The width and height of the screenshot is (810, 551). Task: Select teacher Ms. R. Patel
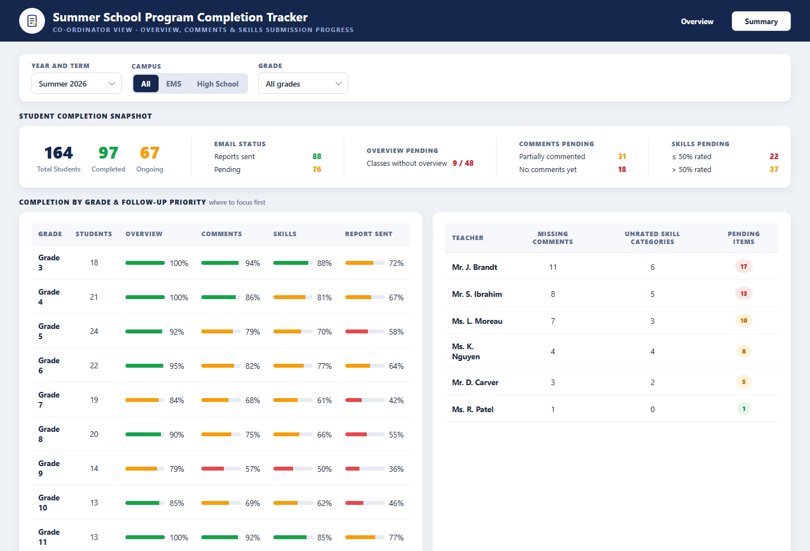tap(473, 409)
